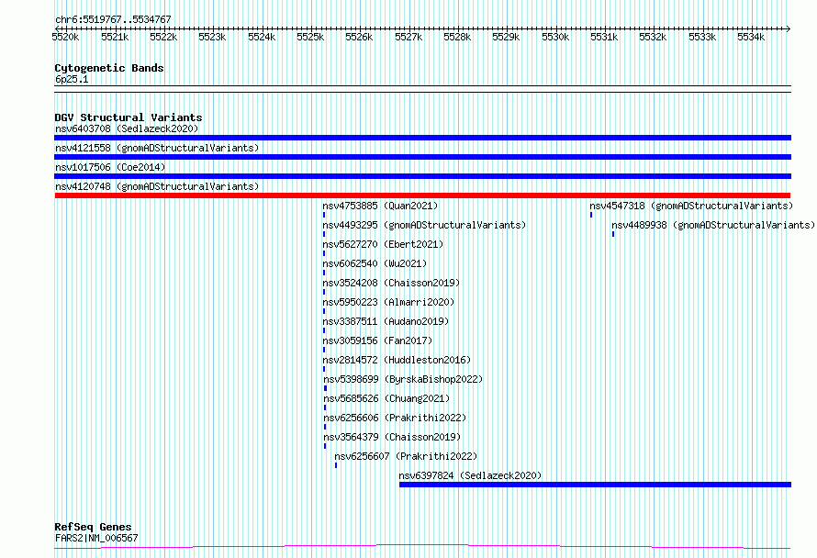Click blue bar under nsv4121558

pos(422,157)
